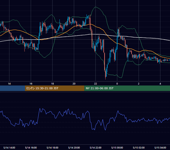Click the upper time axis label 16

31,84
